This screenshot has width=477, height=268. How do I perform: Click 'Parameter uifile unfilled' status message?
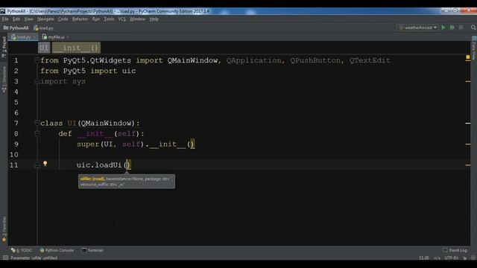[x=34, y=258]
